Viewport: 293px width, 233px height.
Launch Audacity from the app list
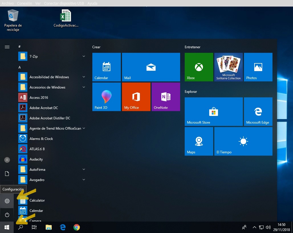tap(52, 159)
